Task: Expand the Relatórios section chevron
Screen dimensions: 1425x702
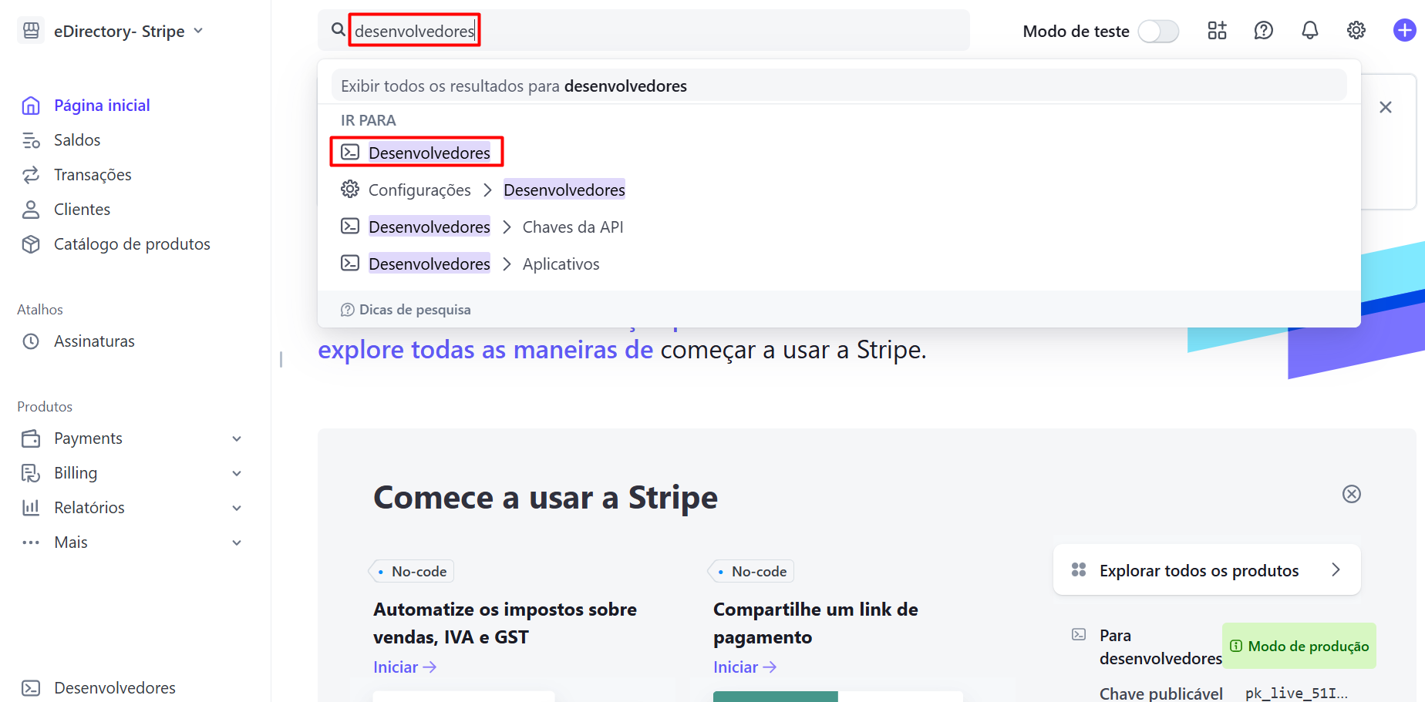Action: click(x=237, y=508)
